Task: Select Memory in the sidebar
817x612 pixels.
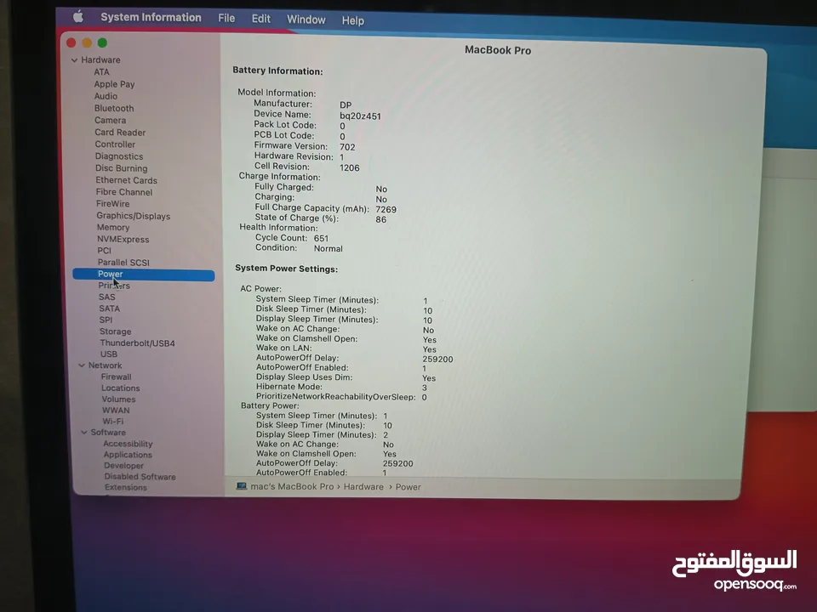Action: pos(113,228)
